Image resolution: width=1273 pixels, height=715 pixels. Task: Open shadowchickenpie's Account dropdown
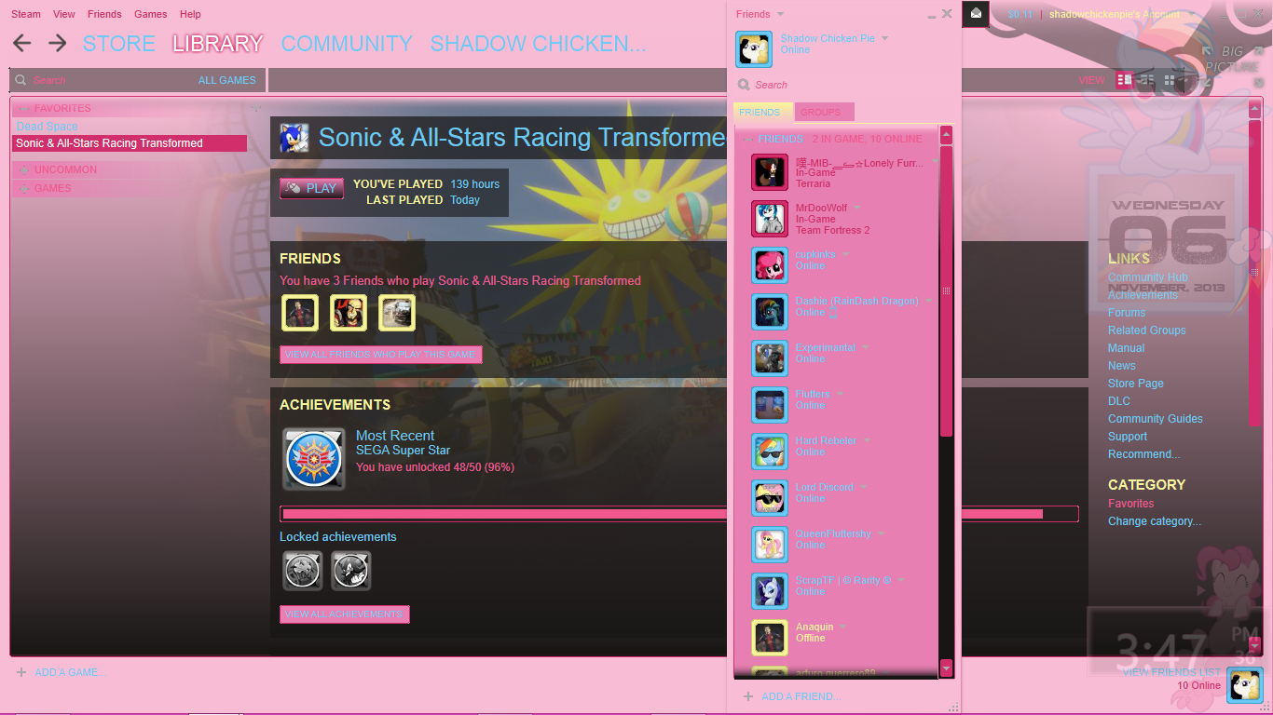(x=1121, y=14)
